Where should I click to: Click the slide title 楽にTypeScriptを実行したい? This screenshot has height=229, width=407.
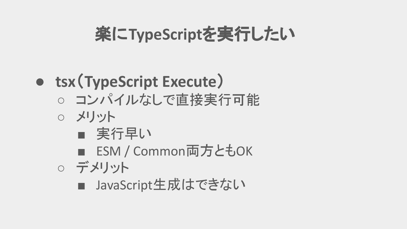click(195, 34)
